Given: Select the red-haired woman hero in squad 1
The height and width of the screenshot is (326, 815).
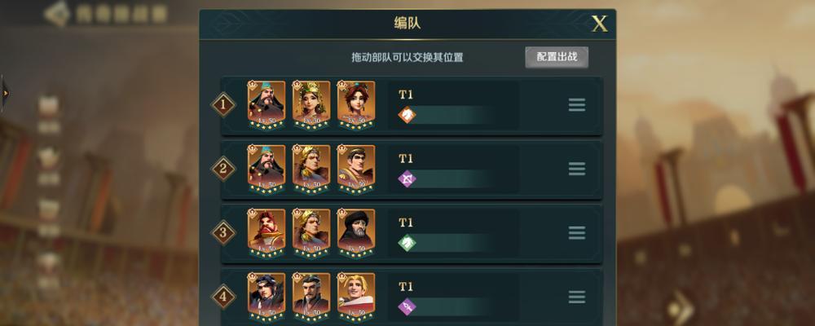Looking at the screenshot, I should (x=356, y=105).
